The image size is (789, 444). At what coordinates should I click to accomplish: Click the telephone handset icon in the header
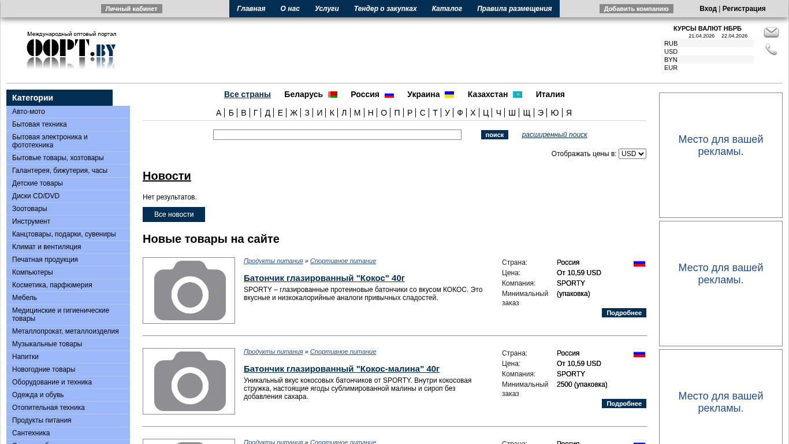pos(771,50)
